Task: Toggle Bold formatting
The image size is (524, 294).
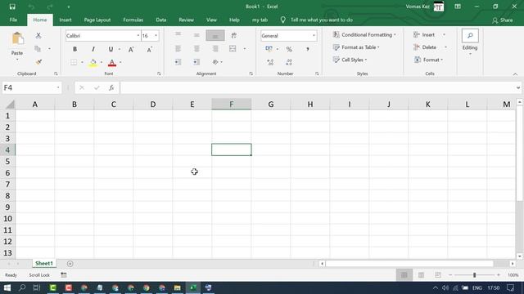Action: click(x=75, y=49)
